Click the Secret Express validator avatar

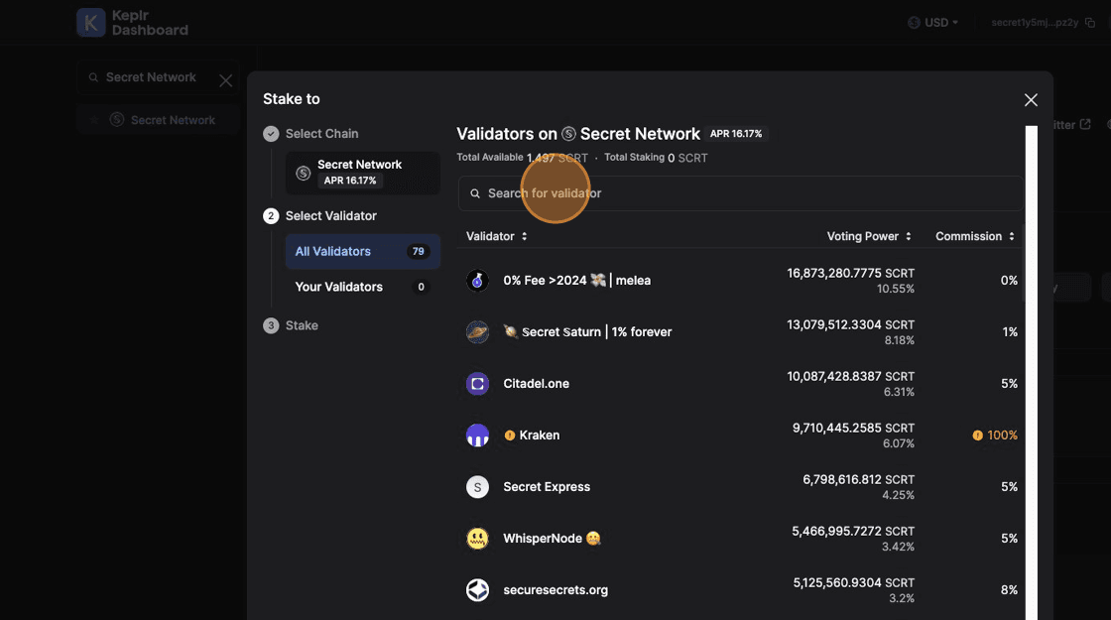point(477,487)
